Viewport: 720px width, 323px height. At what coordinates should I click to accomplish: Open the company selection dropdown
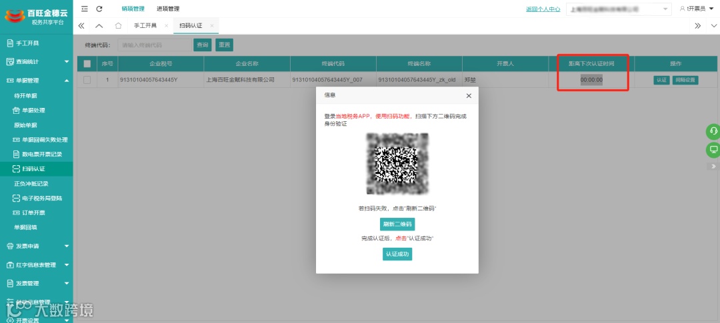point(619,9)
